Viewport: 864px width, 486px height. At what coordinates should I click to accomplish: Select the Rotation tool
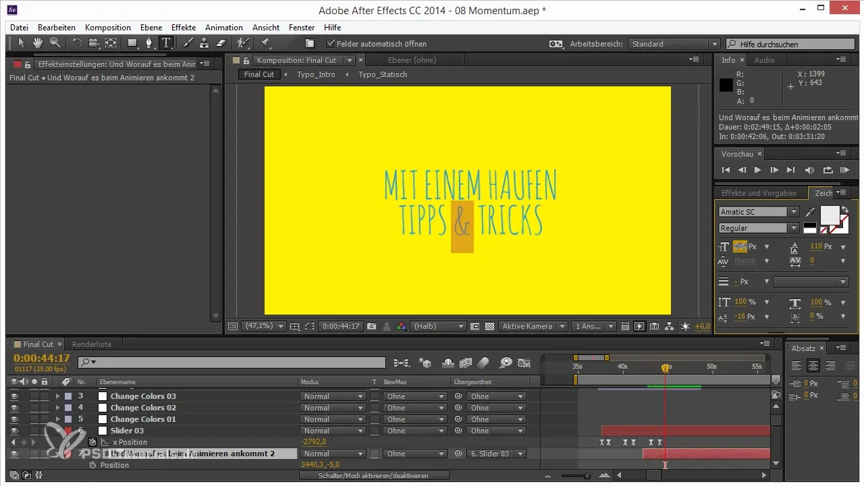(77, 43)
